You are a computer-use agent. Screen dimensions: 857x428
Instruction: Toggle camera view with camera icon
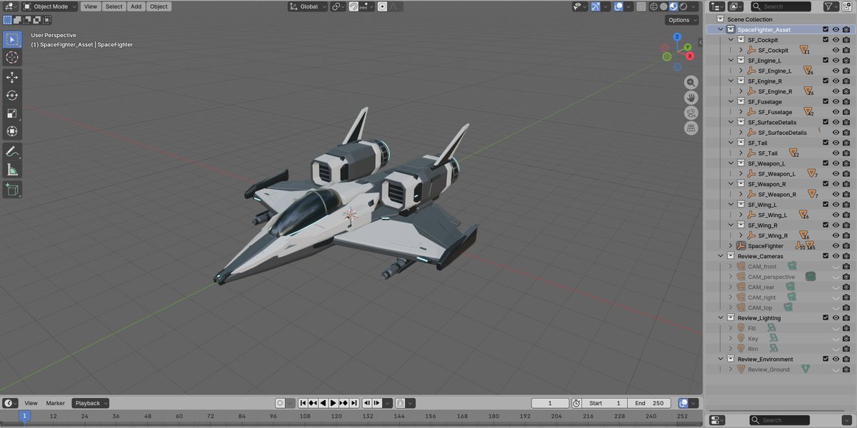point(691,113)
